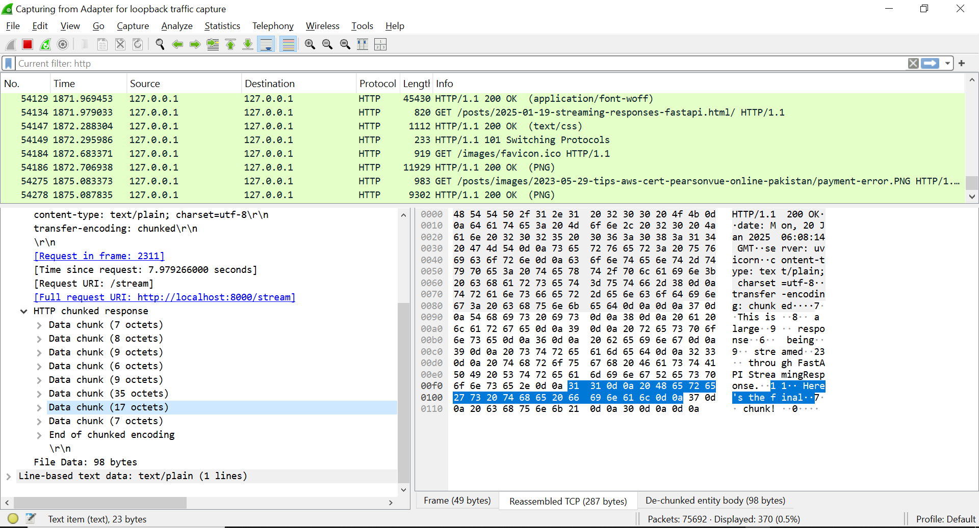Go back to the previous packet
Image resolution: width=979 pixels, height=528 pixels.
point(177,45)
